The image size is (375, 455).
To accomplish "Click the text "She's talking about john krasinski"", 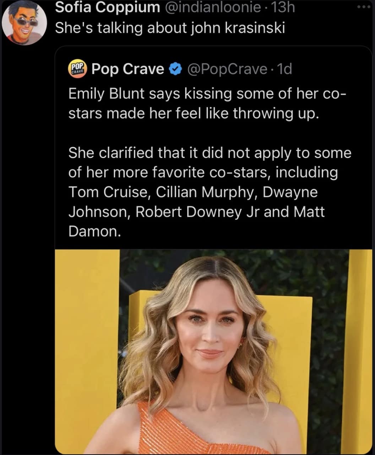I will point(170,28).
